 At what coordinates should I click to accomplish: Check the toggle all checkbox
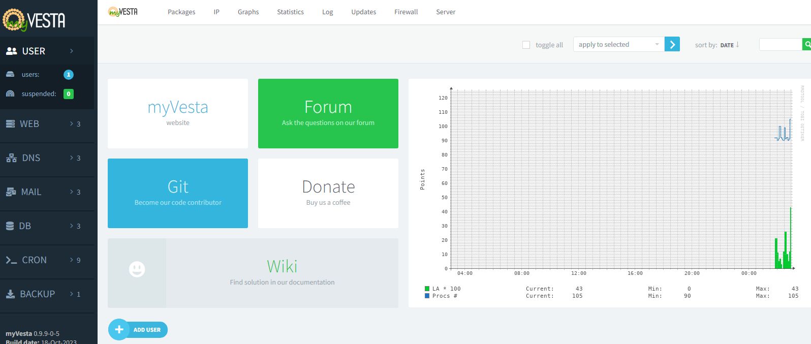pos(526,45)
